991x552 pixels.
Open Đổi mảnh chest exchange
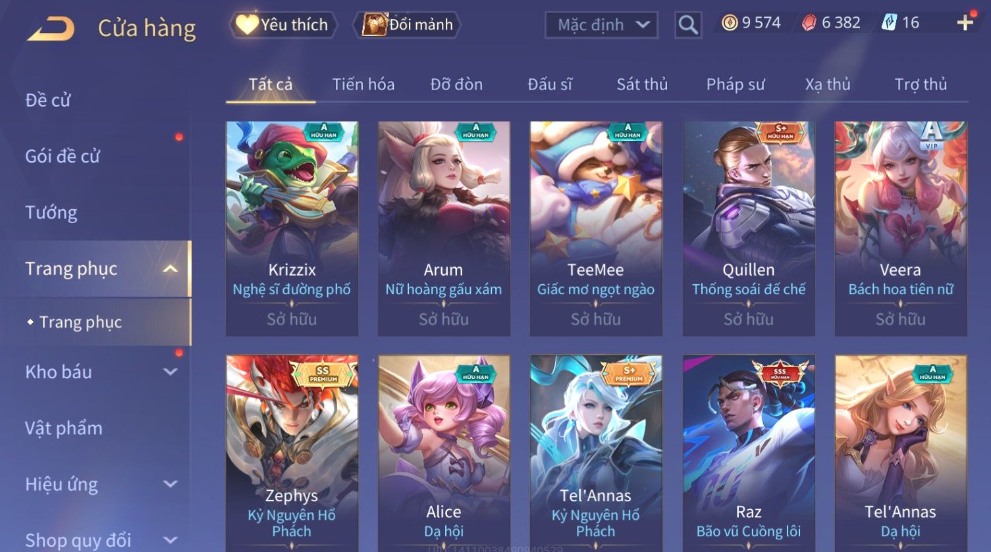click(x=407, y=25)
